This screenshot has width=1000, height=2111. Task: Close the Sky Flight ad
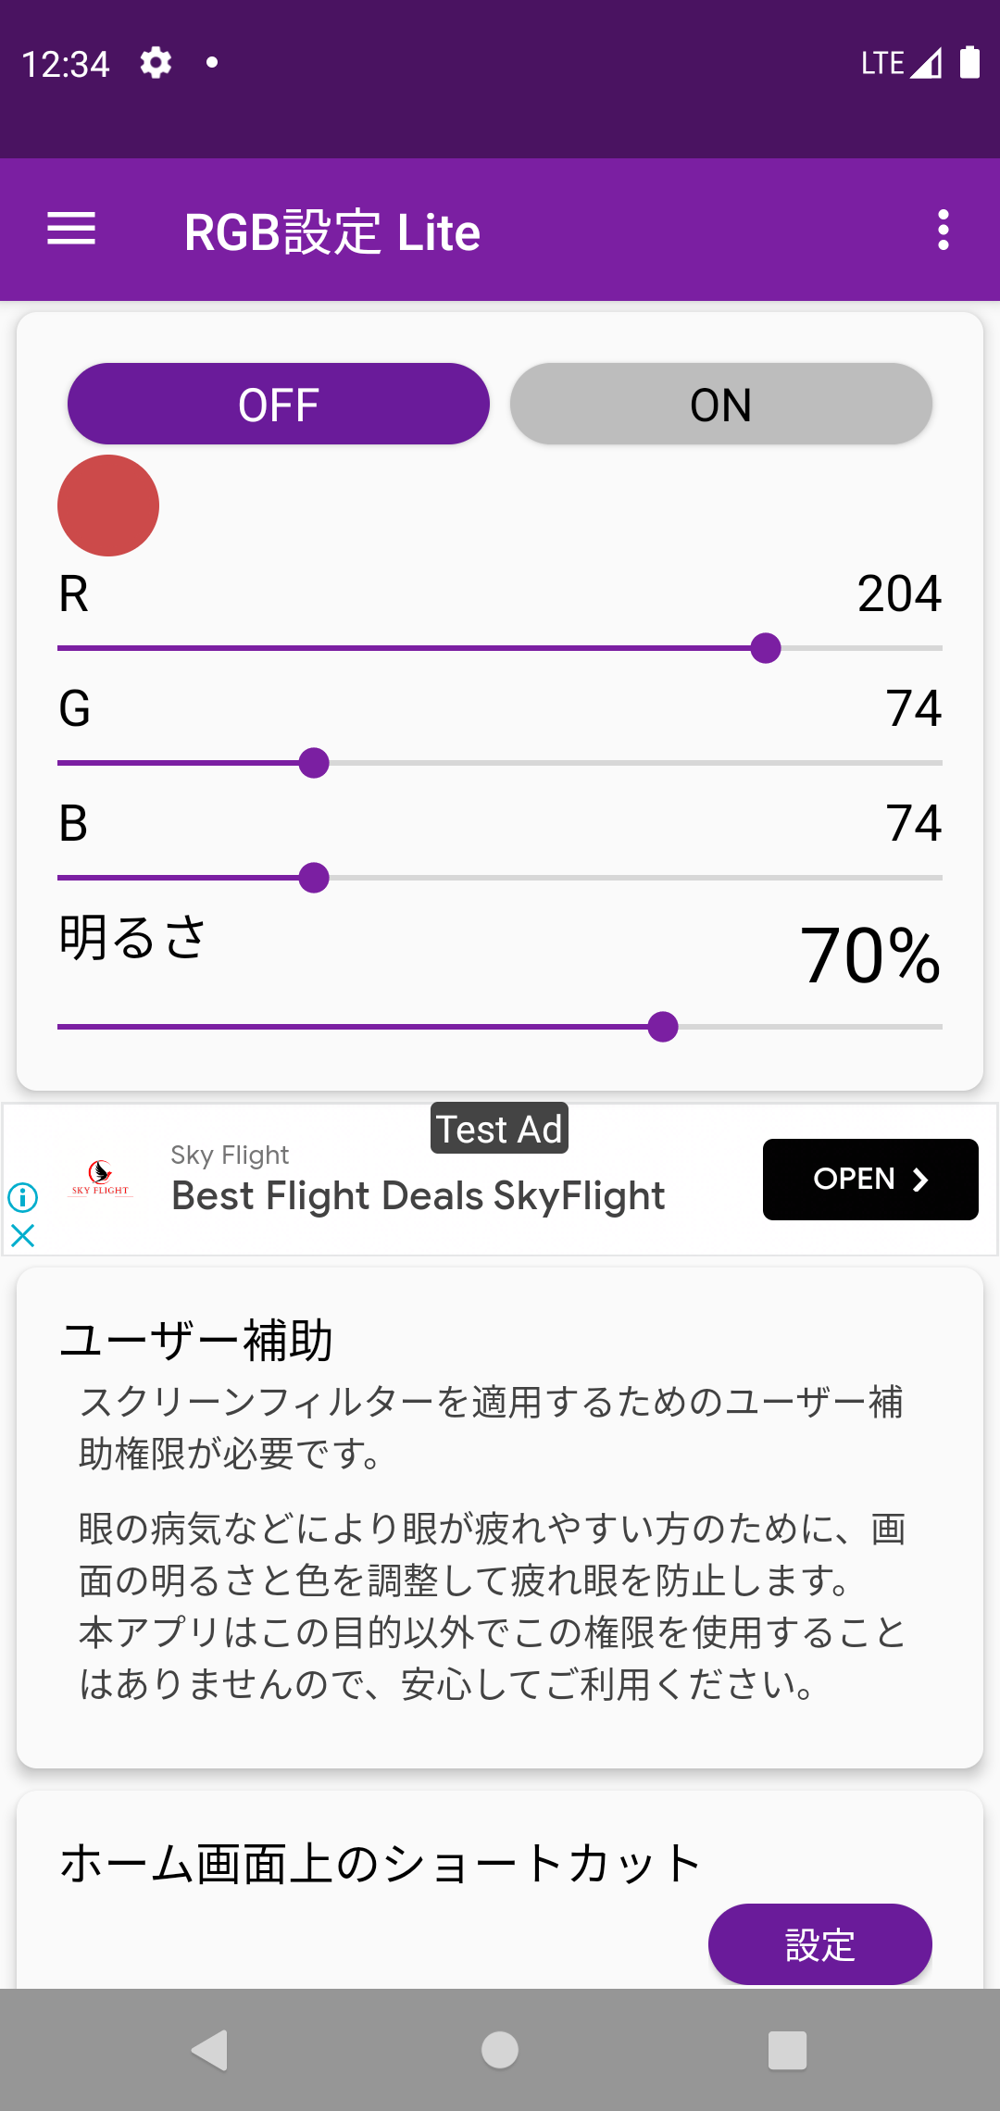(x=23, y=1235)
